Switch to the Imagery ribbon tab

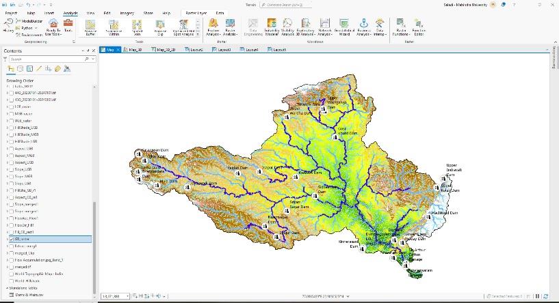point(127,13)
